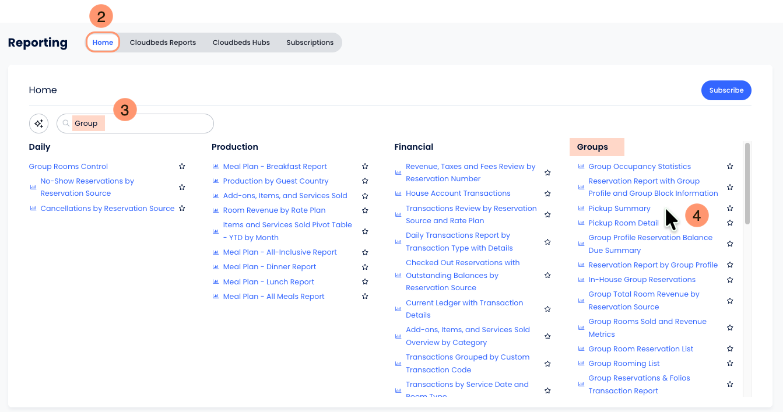
Task: Star Pickup Room Detail report
Action: [x=730, y=223]
